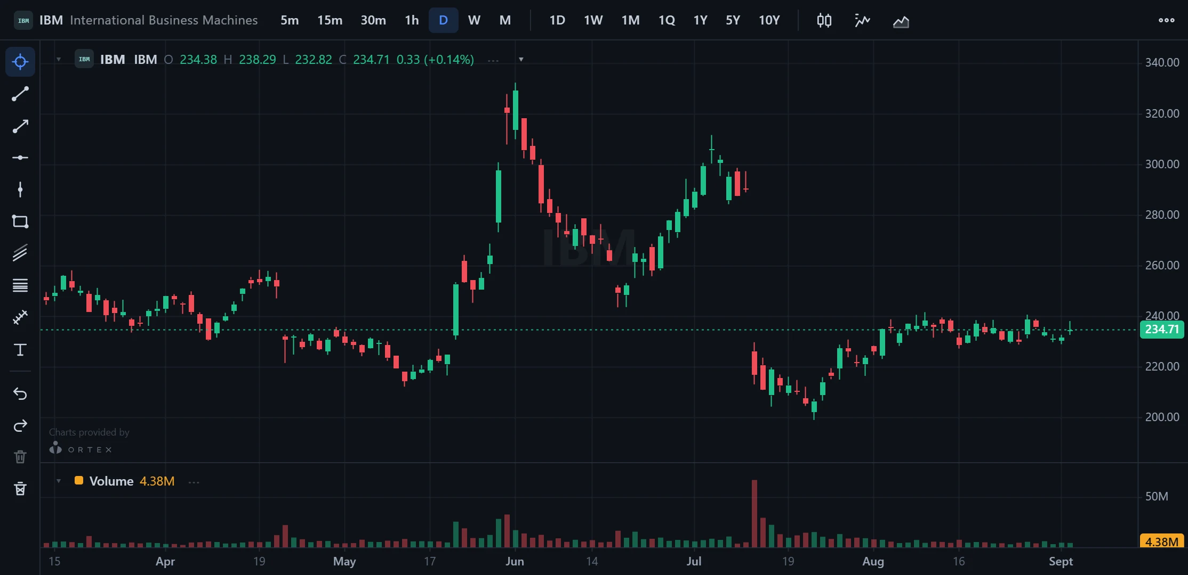
Task: Collapse the IBM price legend arrow
Action: [59, 59]
